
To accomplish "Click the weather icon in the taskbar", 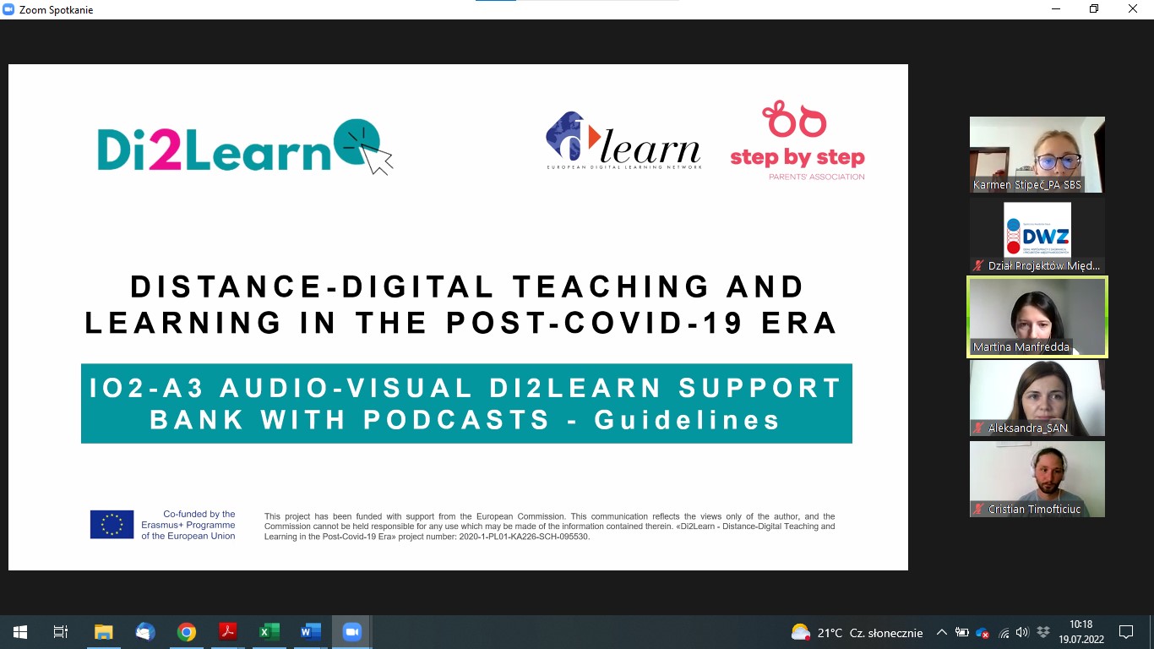I will click(800, 632).
